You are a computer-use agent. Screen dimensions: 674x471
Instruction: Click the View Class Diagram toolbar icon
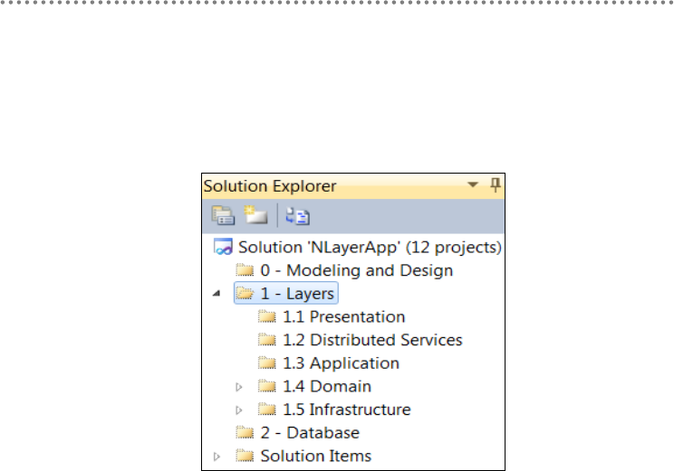pos(297,216)
